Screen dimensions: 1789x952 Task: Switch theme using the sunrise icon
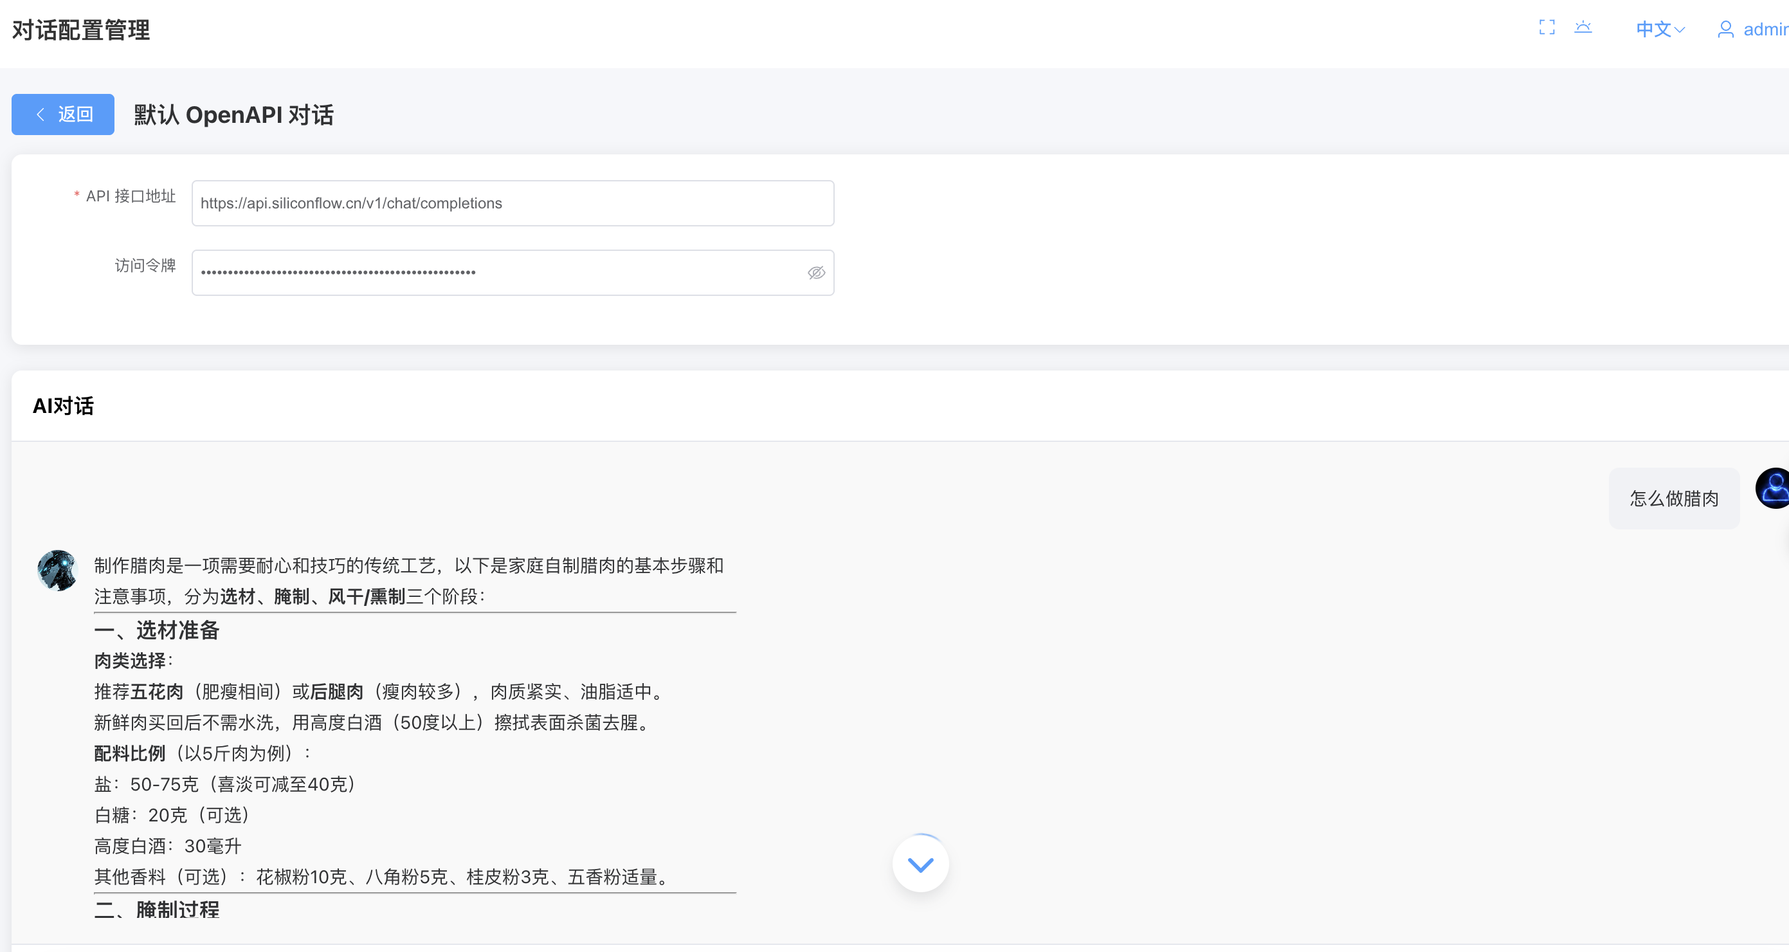point(1584,28)
